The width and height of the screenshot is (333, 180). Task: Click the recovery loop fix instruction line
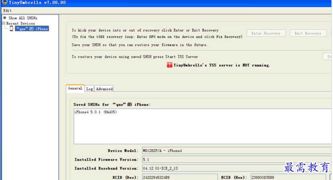pyautogui.click(x=157, y=37)
